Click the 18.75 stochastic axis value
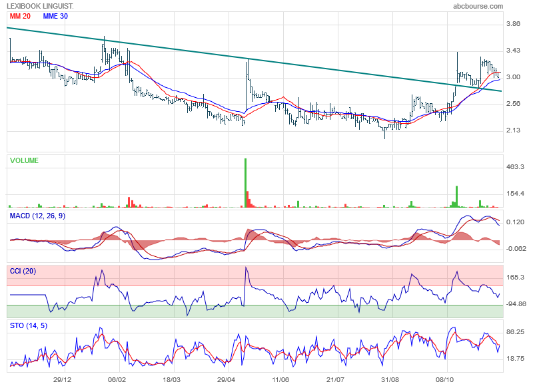 (x=515, y=359)
